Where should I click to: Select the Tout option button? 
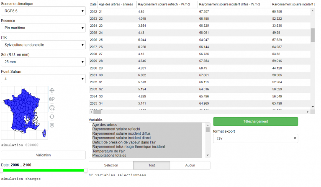pos(152,165)
